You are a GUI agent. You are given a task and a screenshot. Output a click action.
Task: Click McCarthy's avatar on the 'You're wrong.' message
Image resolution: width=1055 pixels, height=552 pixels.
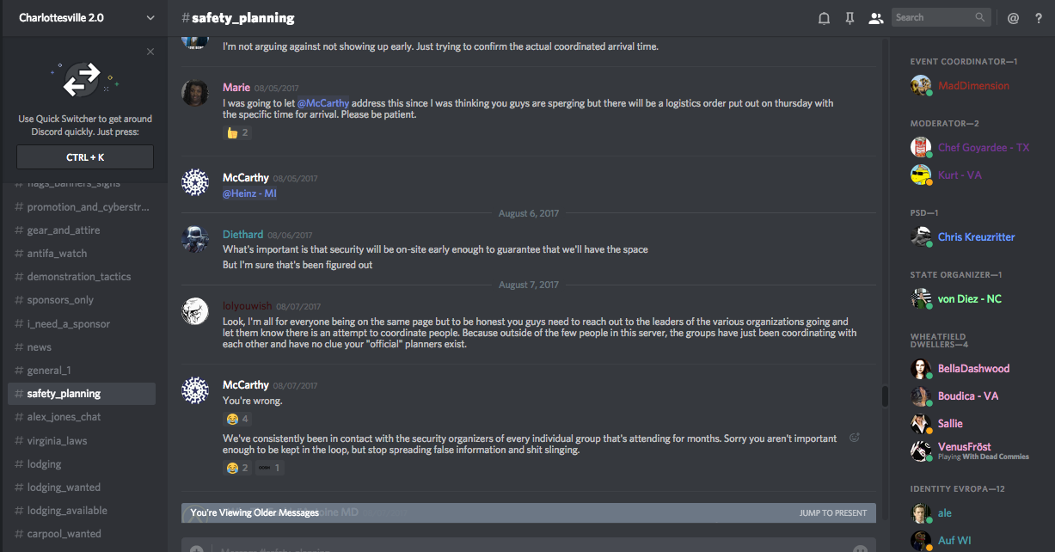pos(195,390)
